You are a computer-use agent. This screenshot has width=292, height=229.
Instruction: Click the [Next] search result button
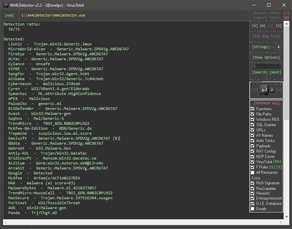coord(275,72)
